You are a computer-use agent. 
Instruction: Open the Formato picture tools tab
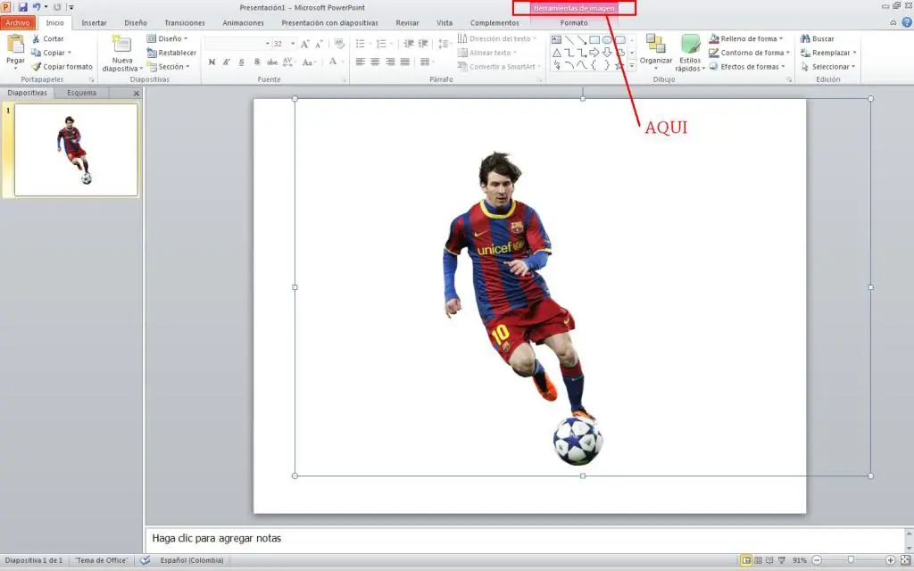point(574,22)
